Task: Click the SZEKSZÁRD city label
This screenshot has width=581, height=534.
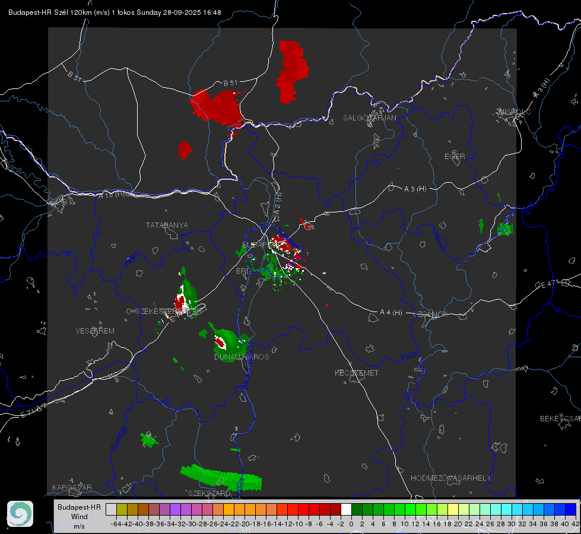Action: coord(209,493)
